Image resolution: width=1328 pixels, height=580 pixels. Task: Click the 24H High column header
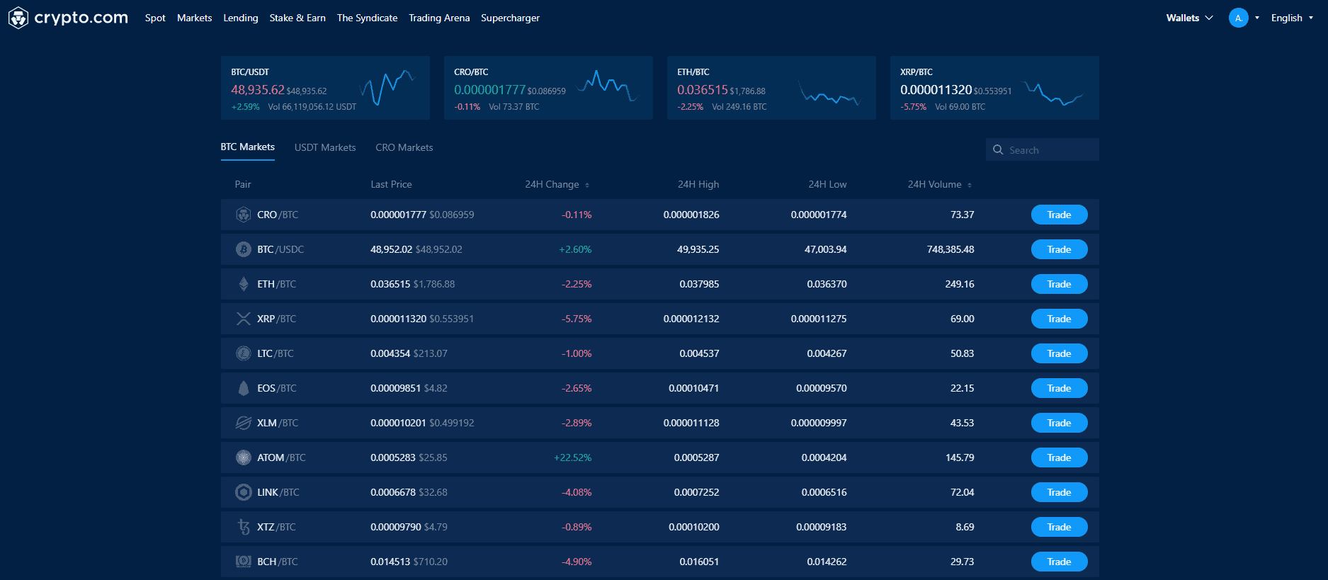pos(698,184)
